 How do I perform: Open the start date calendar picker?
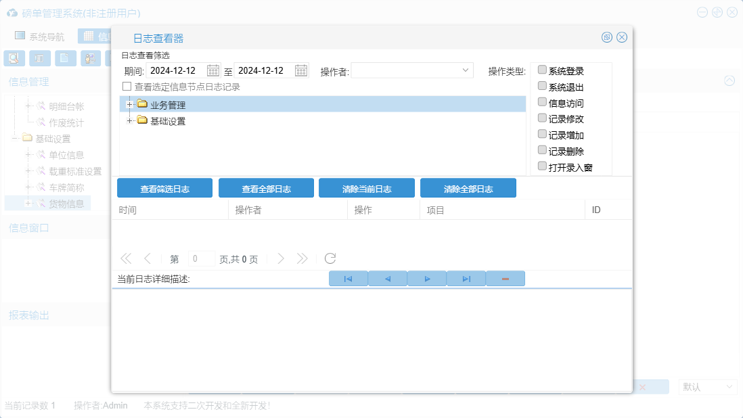tap(213, 70)
